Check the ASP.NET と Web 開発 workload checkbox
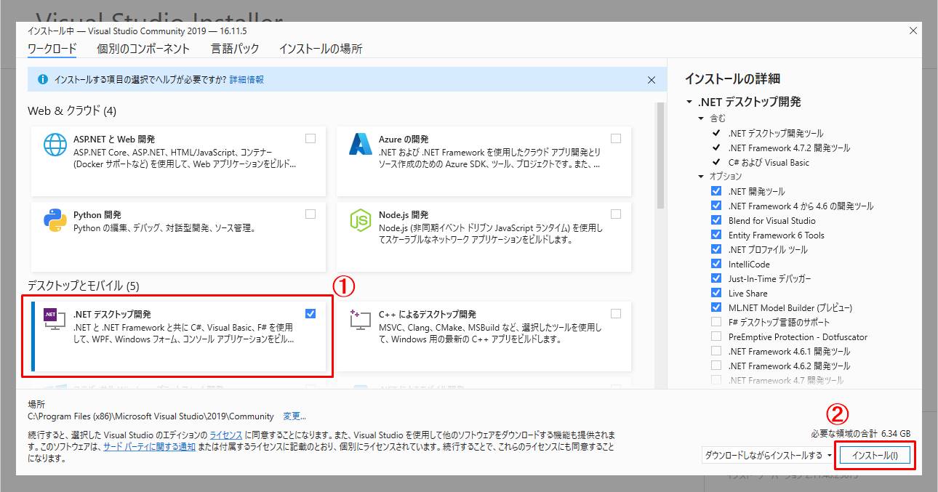Image resolution: width=938 pixels, height=492 pixels. click(x=310, y=138)
